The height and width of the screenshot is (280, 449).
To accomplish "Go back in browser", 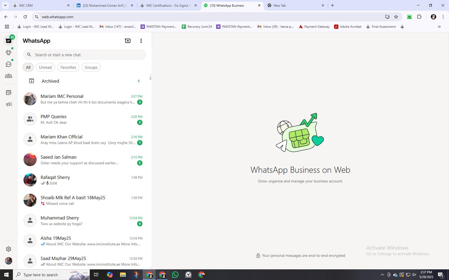I will coord(6,17).
